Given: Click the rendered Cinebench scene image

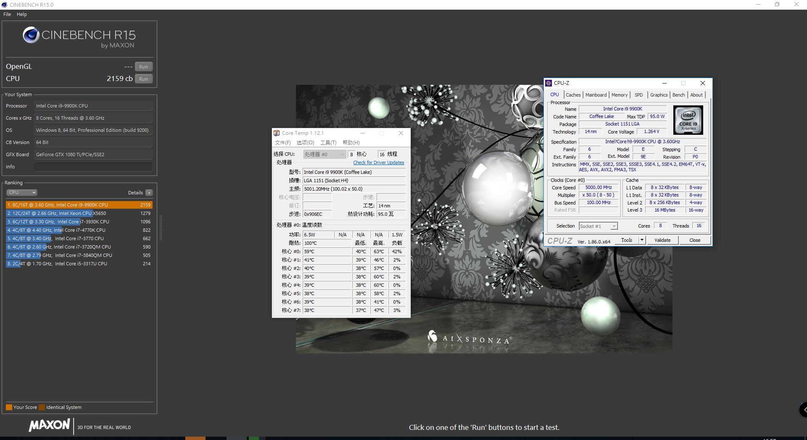Looking at the screenshot, I should 484,219.
